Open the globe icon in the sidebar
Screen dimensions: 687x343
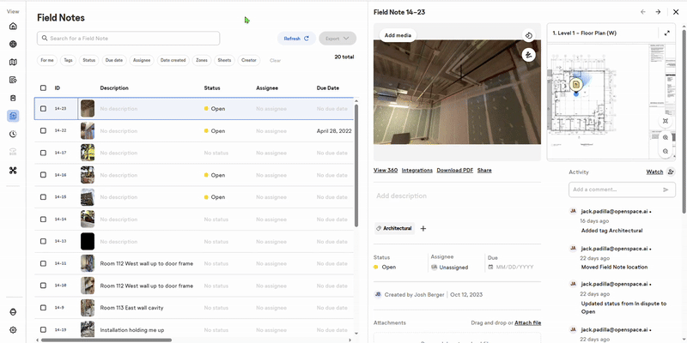(x=13, y=45)
